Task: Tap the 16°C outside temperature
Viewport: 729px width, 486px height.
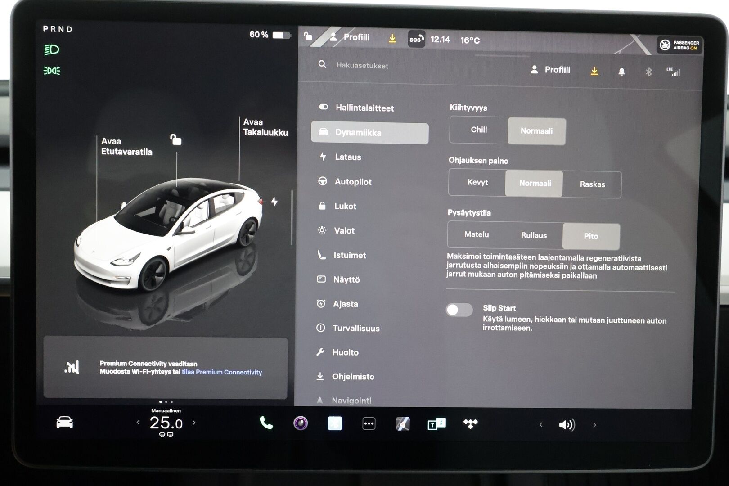Action: pos(470,40)
